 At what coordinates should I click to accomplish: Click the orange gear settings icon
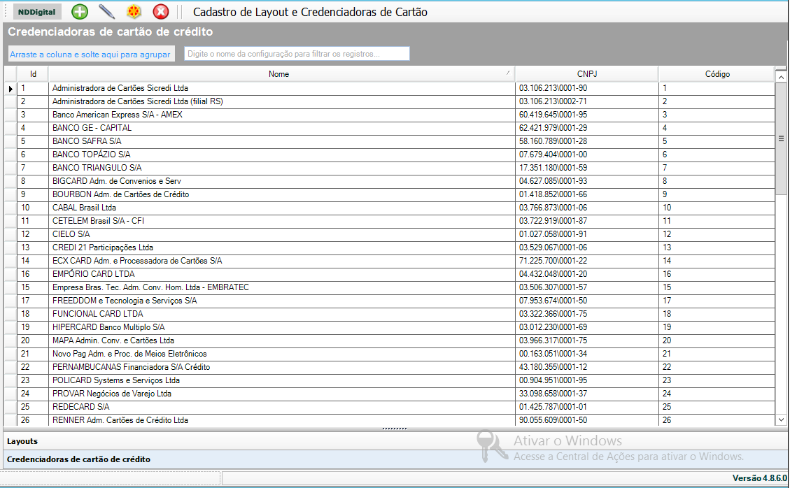coord(134,12)
